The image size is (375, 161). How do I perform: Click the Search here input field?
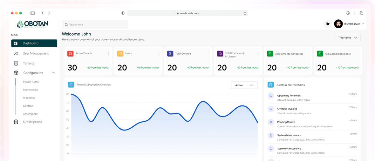coord(95,24)
